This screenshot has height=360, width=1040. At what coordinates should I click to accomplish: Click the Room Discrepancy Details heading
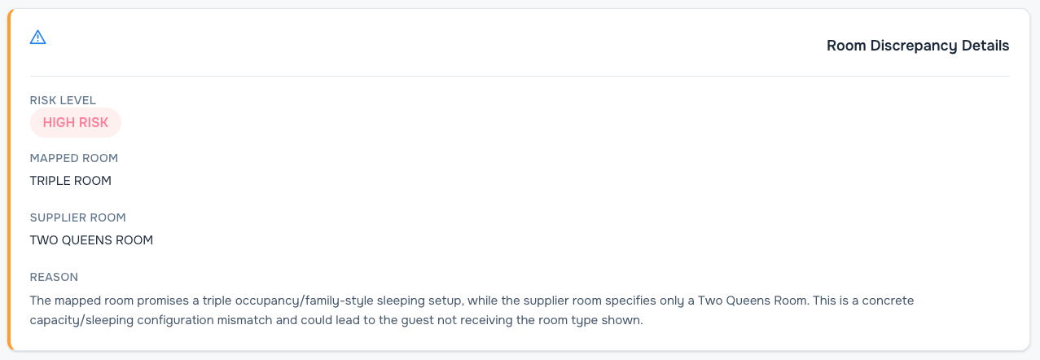[918, 46]
